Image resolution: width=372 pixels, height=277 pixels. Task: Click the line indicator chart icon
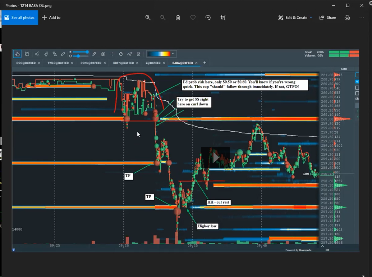tap(129, 54)
